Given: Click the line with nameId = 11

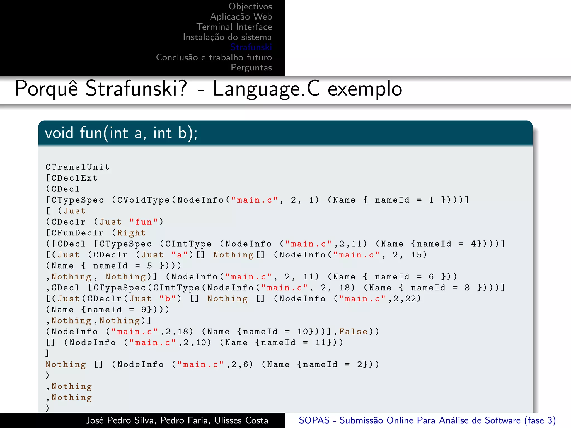Looking at the screenshot, I should (194, 342).
